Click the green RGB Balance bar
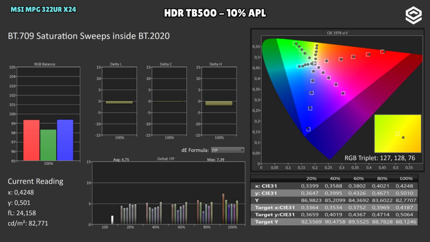430x242 pixels. (48, 145)
